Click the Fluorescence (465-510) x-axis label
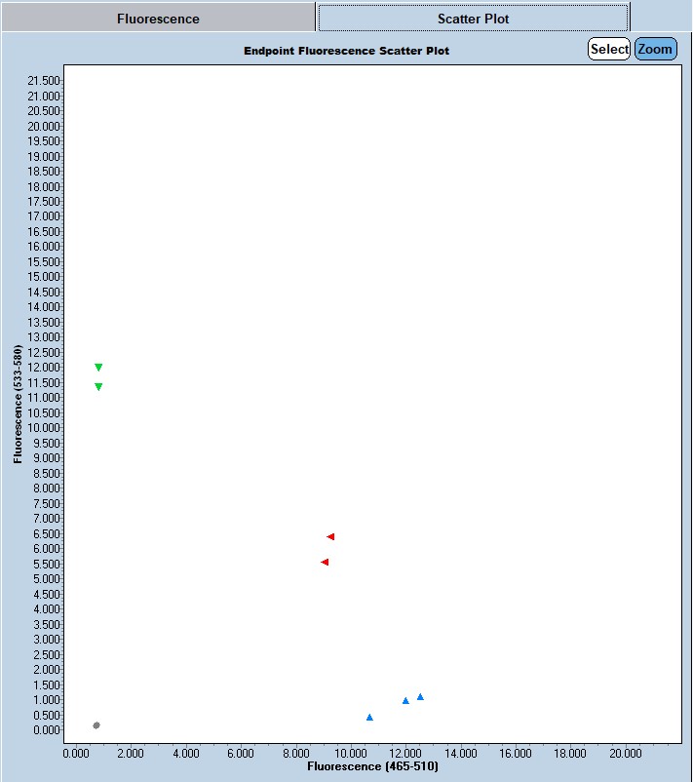Screen dimensions: 693x782 372,767
